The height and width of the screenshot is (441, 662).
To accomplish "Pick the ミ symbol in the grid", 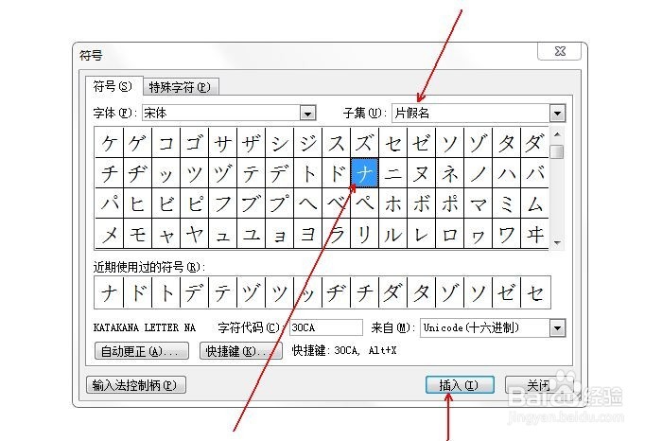I will click(506, 203).
